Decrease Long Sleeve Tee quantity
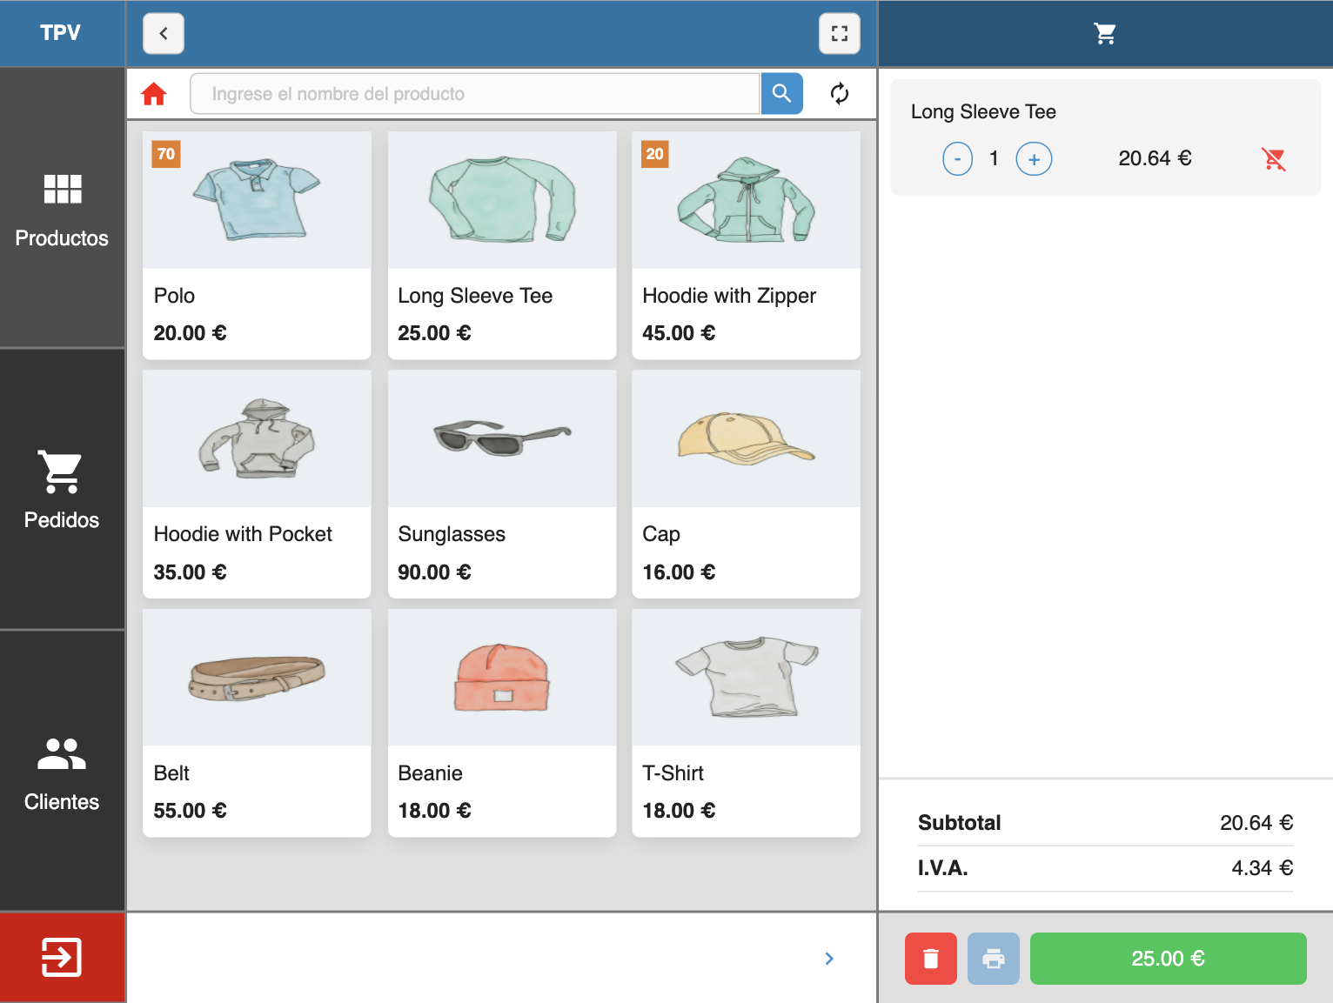This screenshot has width=1333, height=1003. point(957,159)
